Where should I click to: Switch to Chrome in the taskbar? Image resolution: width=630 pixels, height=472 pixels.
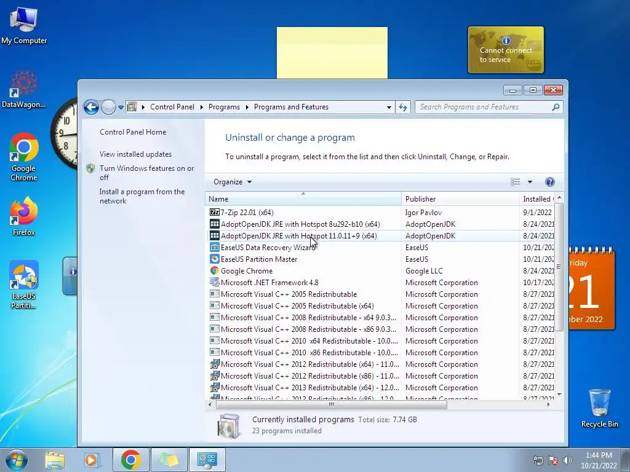pos(130,460)
